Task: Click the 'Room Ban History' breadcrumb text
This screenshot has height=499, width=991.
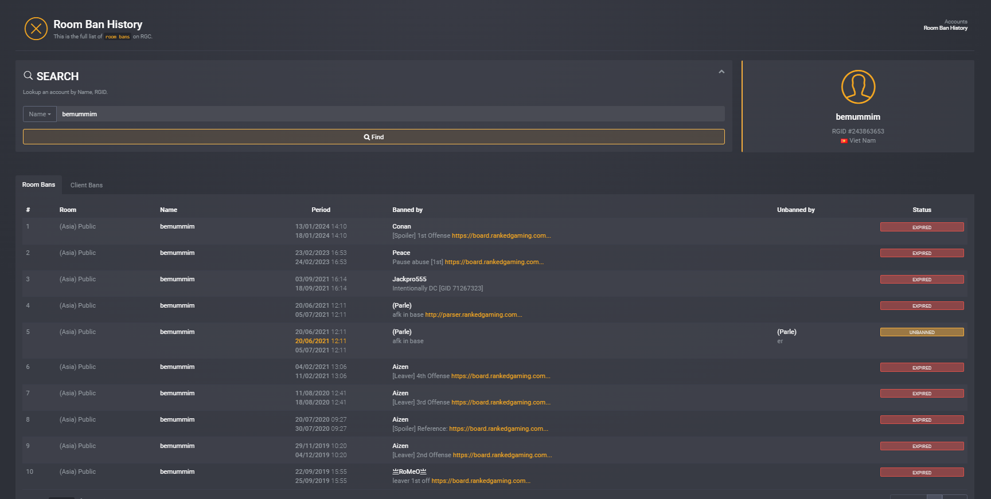Action: coord(945,28)
